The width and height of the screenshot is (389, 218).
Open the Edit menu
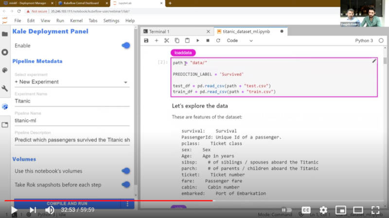coord(31,20)
